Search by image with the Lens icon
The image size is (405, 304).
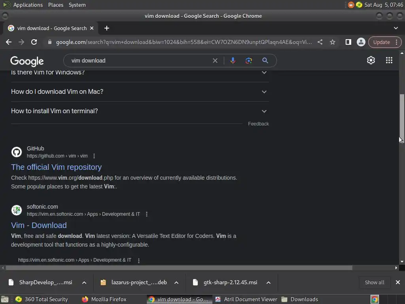248,61
